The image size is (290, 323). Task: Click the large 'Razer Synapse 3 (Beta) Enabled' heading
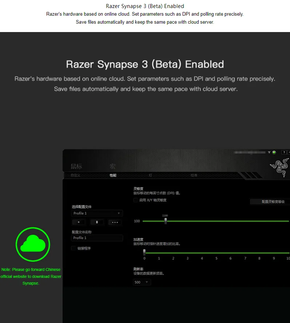tap(145, 64)
